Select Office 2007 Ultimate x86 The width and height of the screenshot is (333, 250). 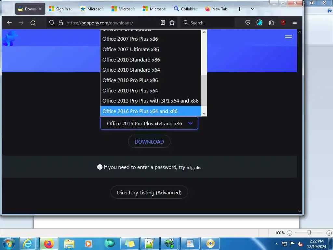click(151, 49)
